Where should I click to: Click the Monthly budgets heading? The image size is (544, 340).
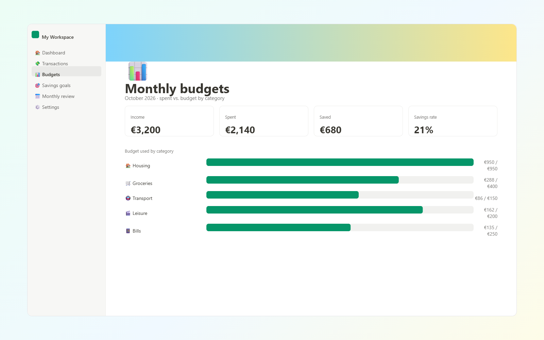tap(177, 89)
